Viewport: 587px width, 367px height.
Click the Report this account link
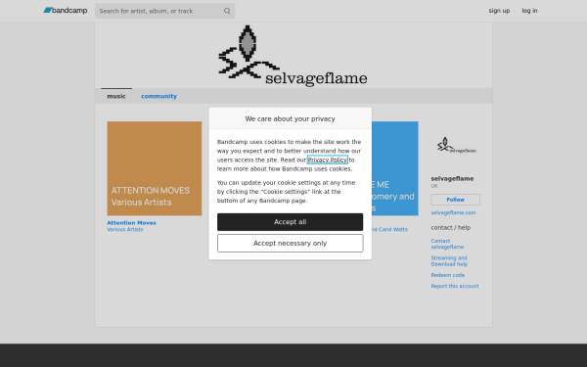pyautogui.click(x=455, y=286)
